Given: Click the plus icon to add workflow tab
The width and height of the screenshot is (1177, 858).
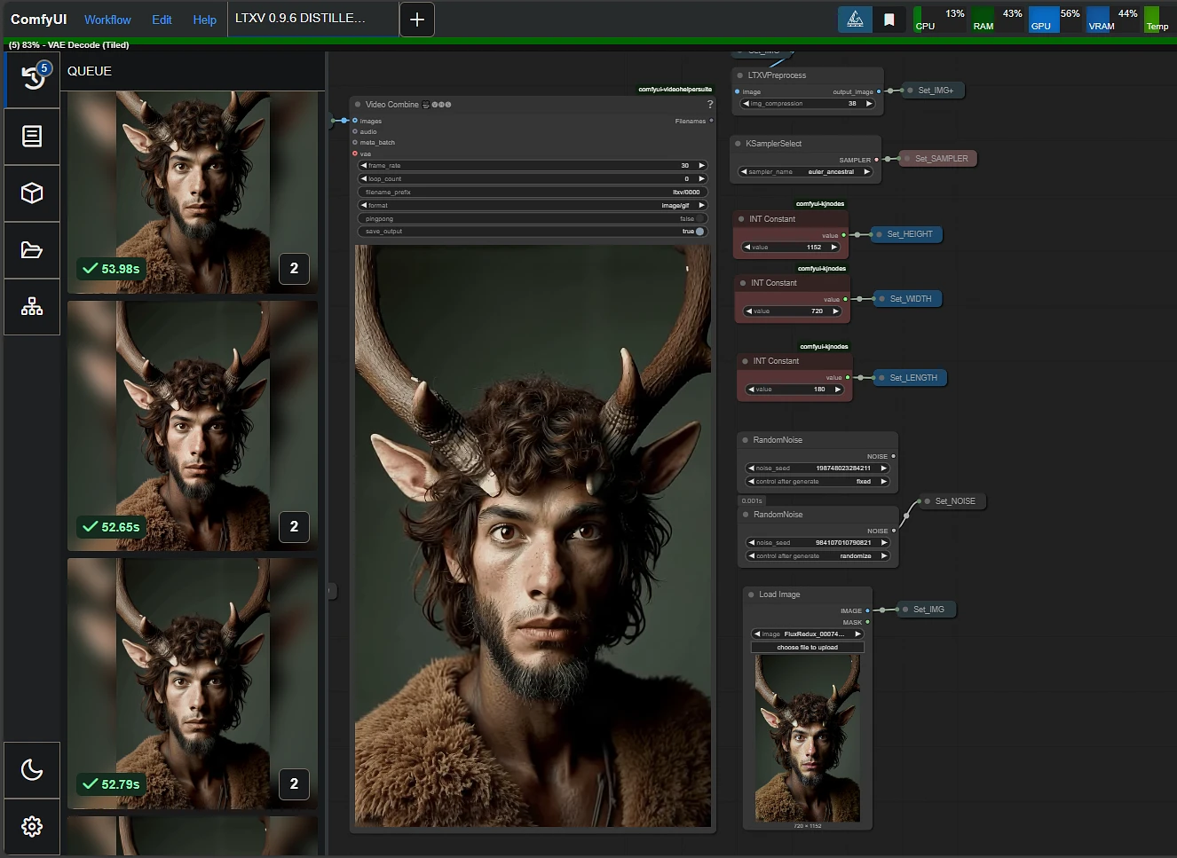Looking at the screenshot, I should pos(417,20).
